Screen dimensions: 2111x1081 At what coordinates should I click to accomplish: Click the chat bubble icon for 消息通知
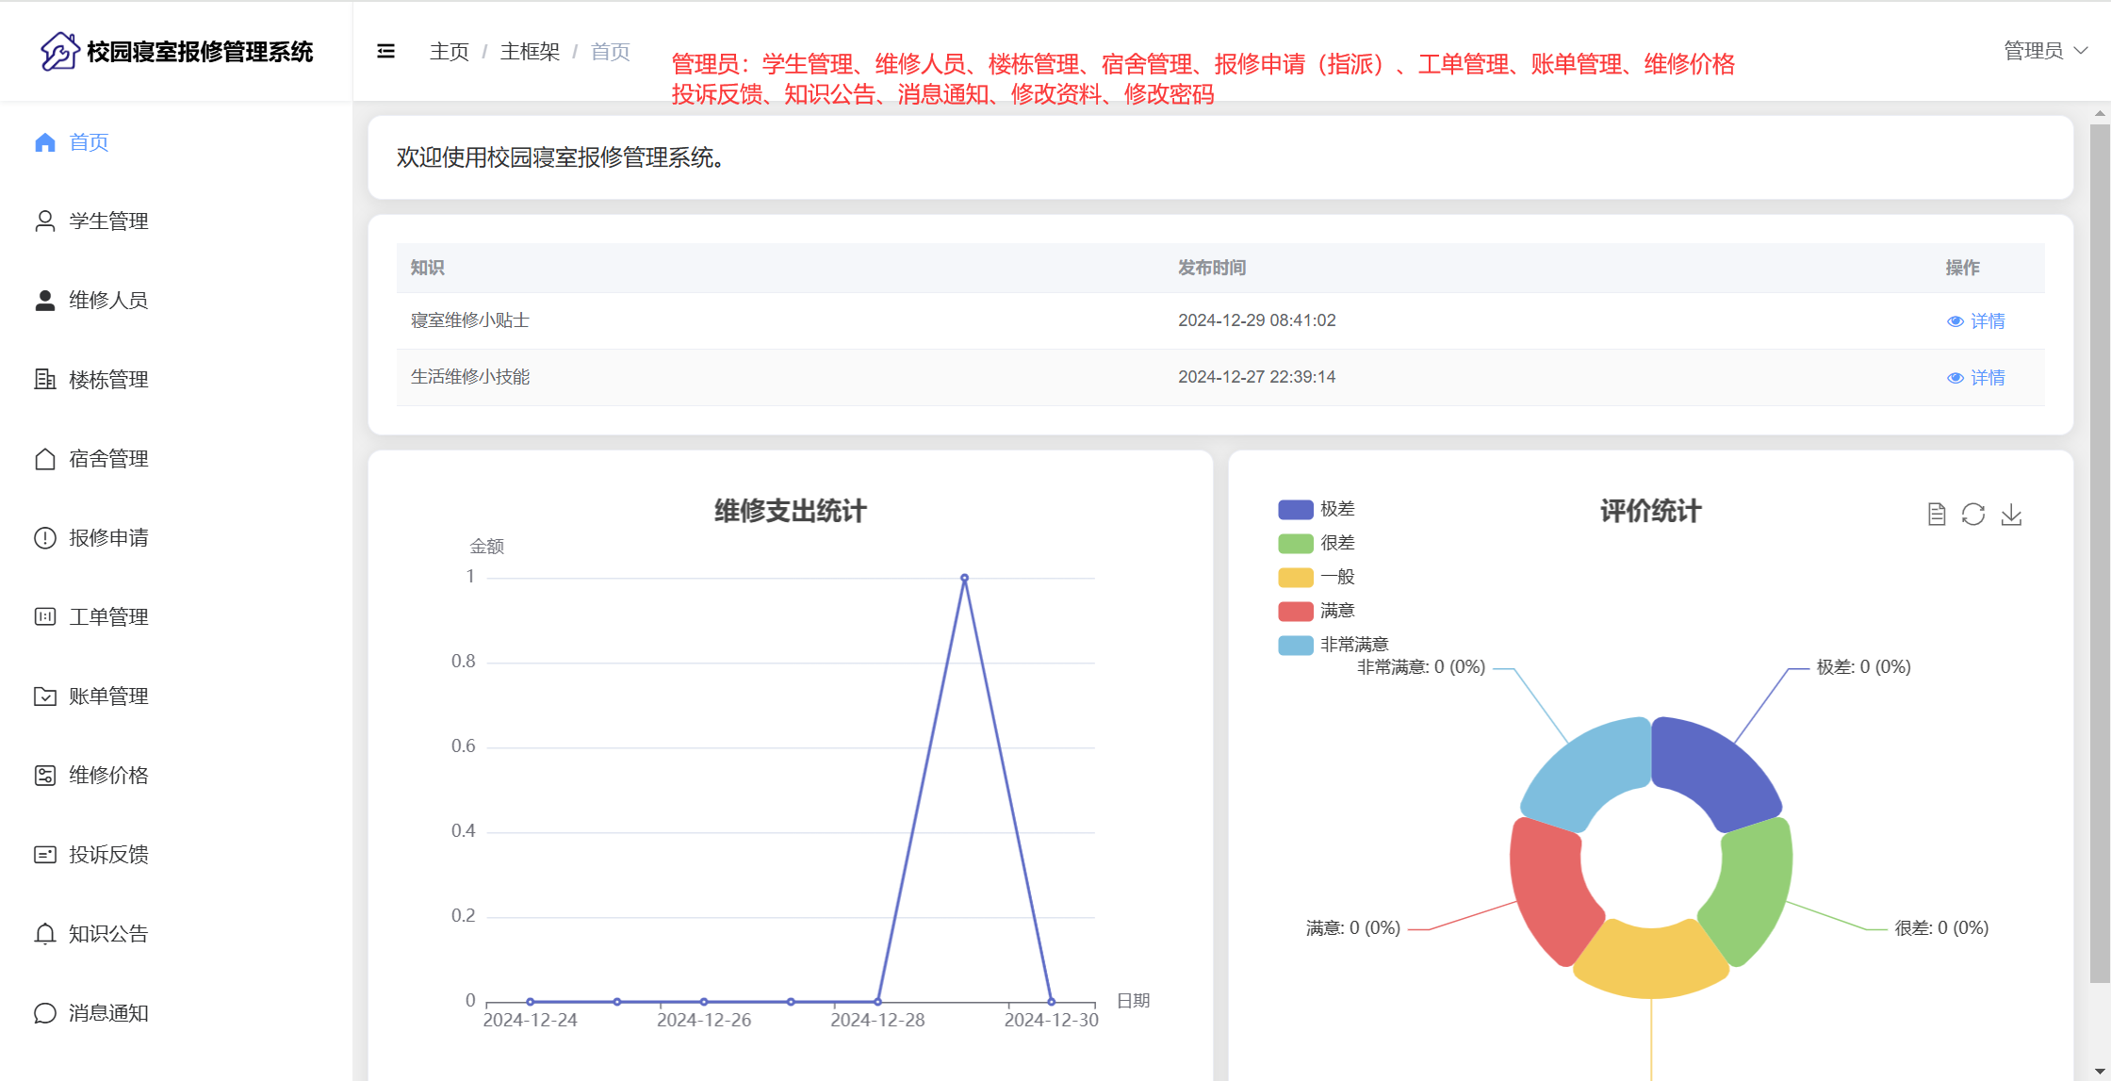[x=45, y=1013]
